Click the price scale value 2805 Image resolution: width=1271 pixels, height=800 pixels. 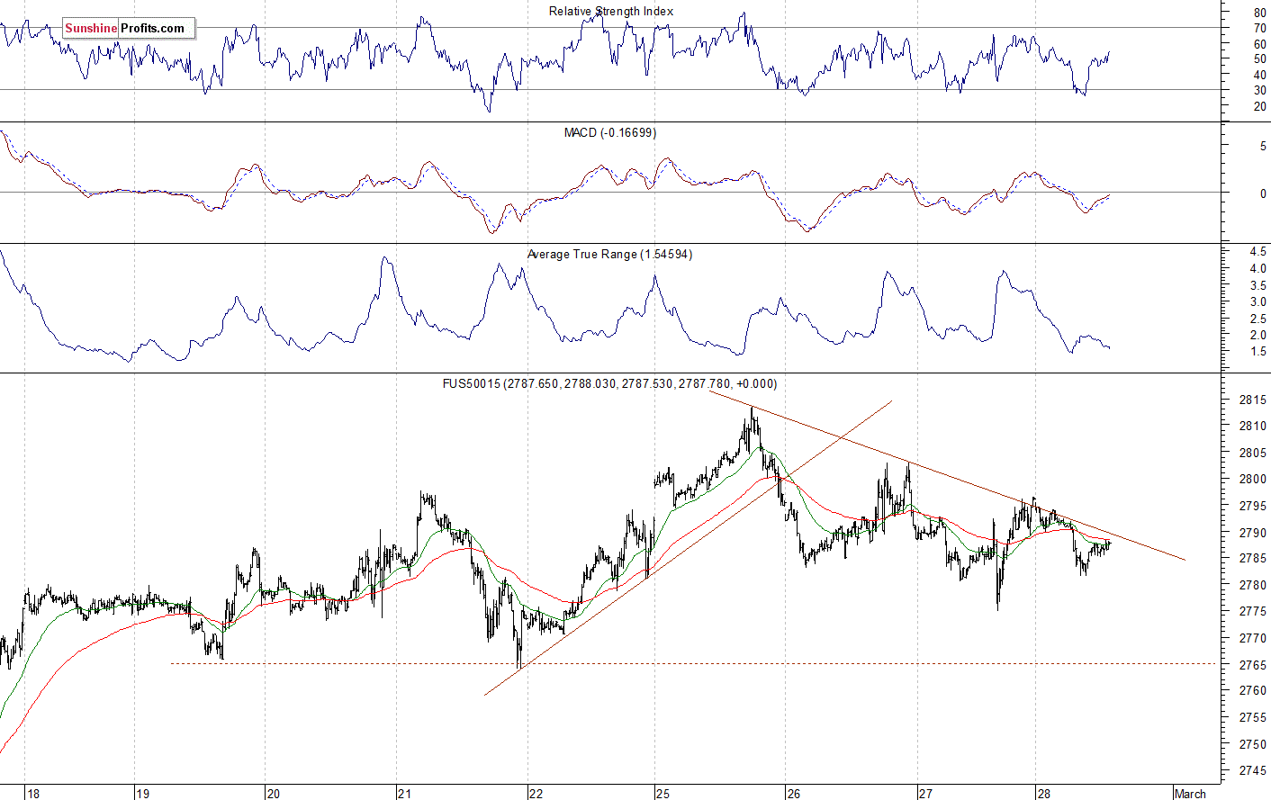pyautogui.click(x=1253, y=453)
